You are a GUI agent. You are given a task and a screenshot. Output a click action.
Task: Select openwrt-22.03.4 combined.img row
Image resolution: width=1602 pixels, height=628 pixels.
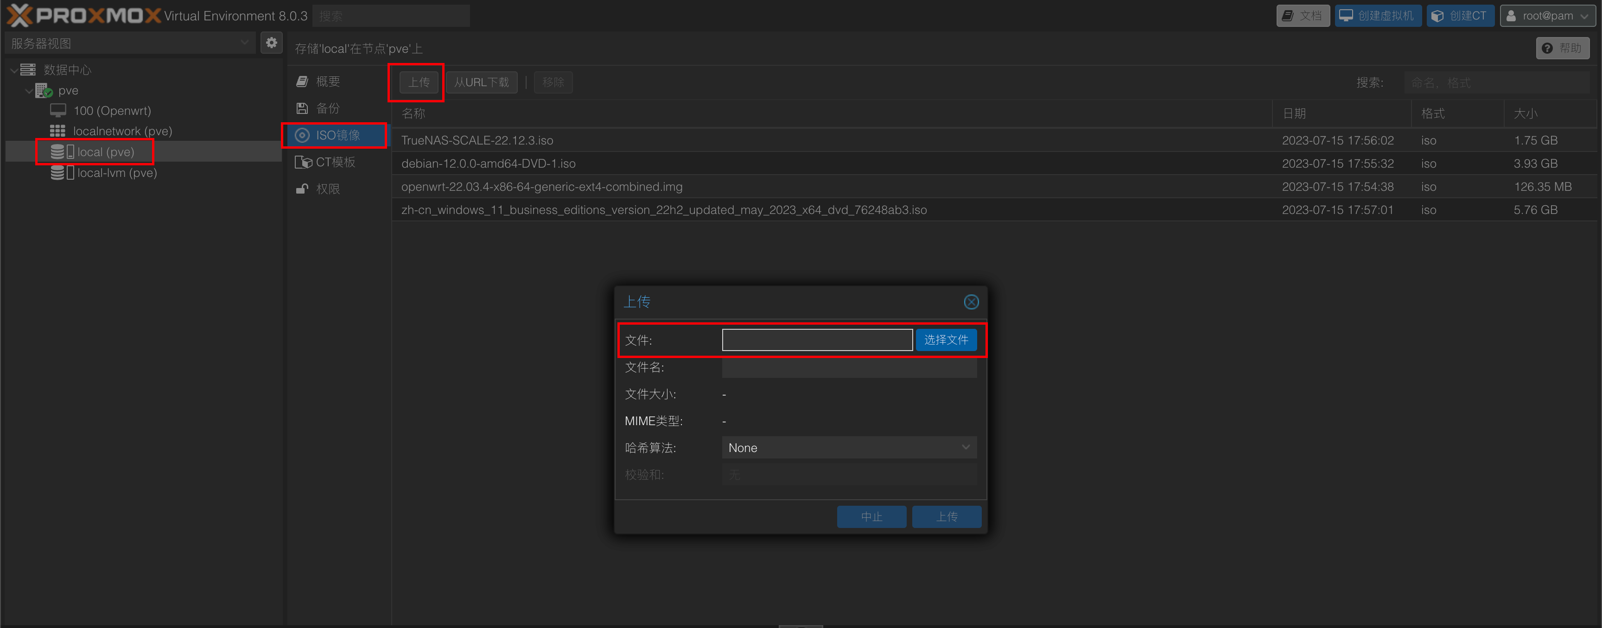[993, 187]
